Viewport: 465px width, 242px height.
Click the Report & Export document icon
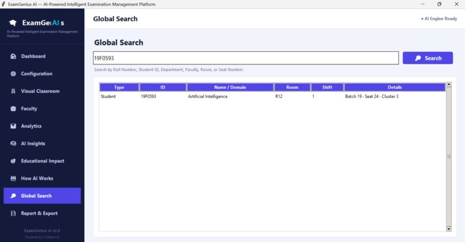point(13,213)
